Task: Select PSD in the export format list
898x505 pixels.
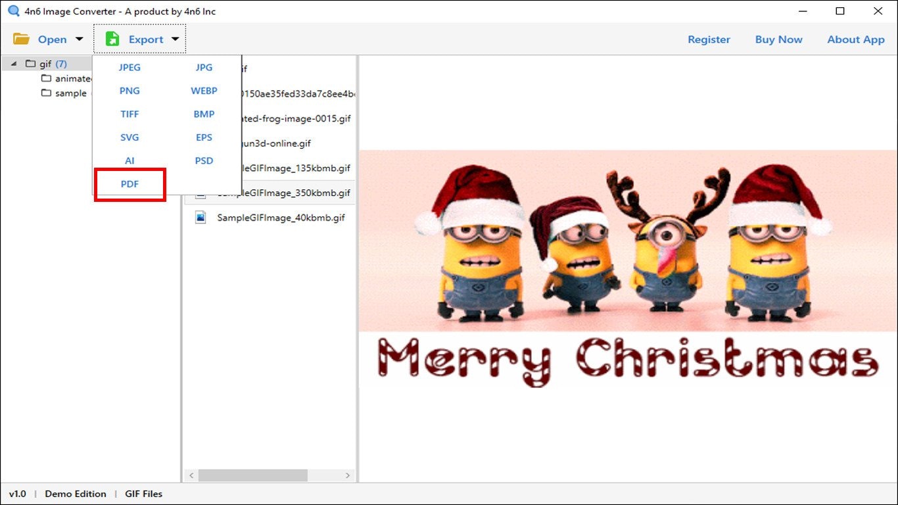Action: click(x=204, y=160)
